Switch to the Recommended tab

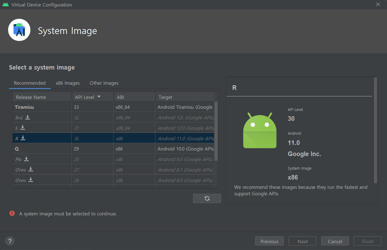point(30,83)
